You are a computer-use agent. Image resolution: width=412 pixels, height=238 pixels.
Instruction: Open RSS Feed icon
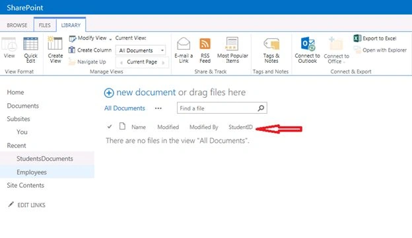tap(205, 44)
